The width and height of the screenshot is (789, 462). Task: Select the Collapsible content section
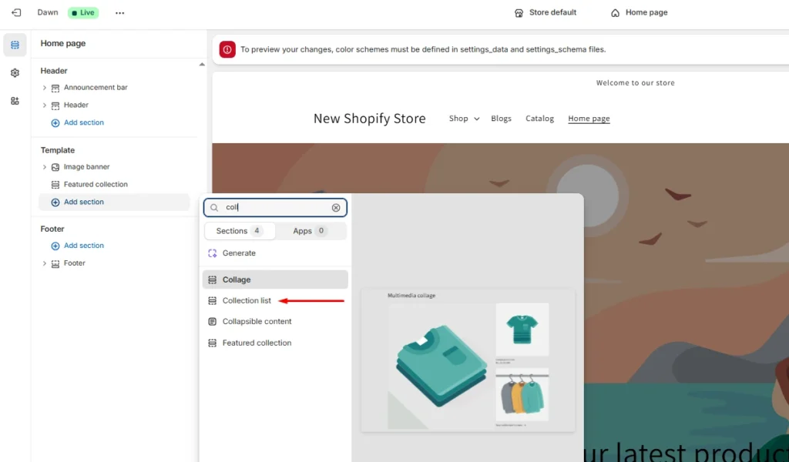pos(256,321)
